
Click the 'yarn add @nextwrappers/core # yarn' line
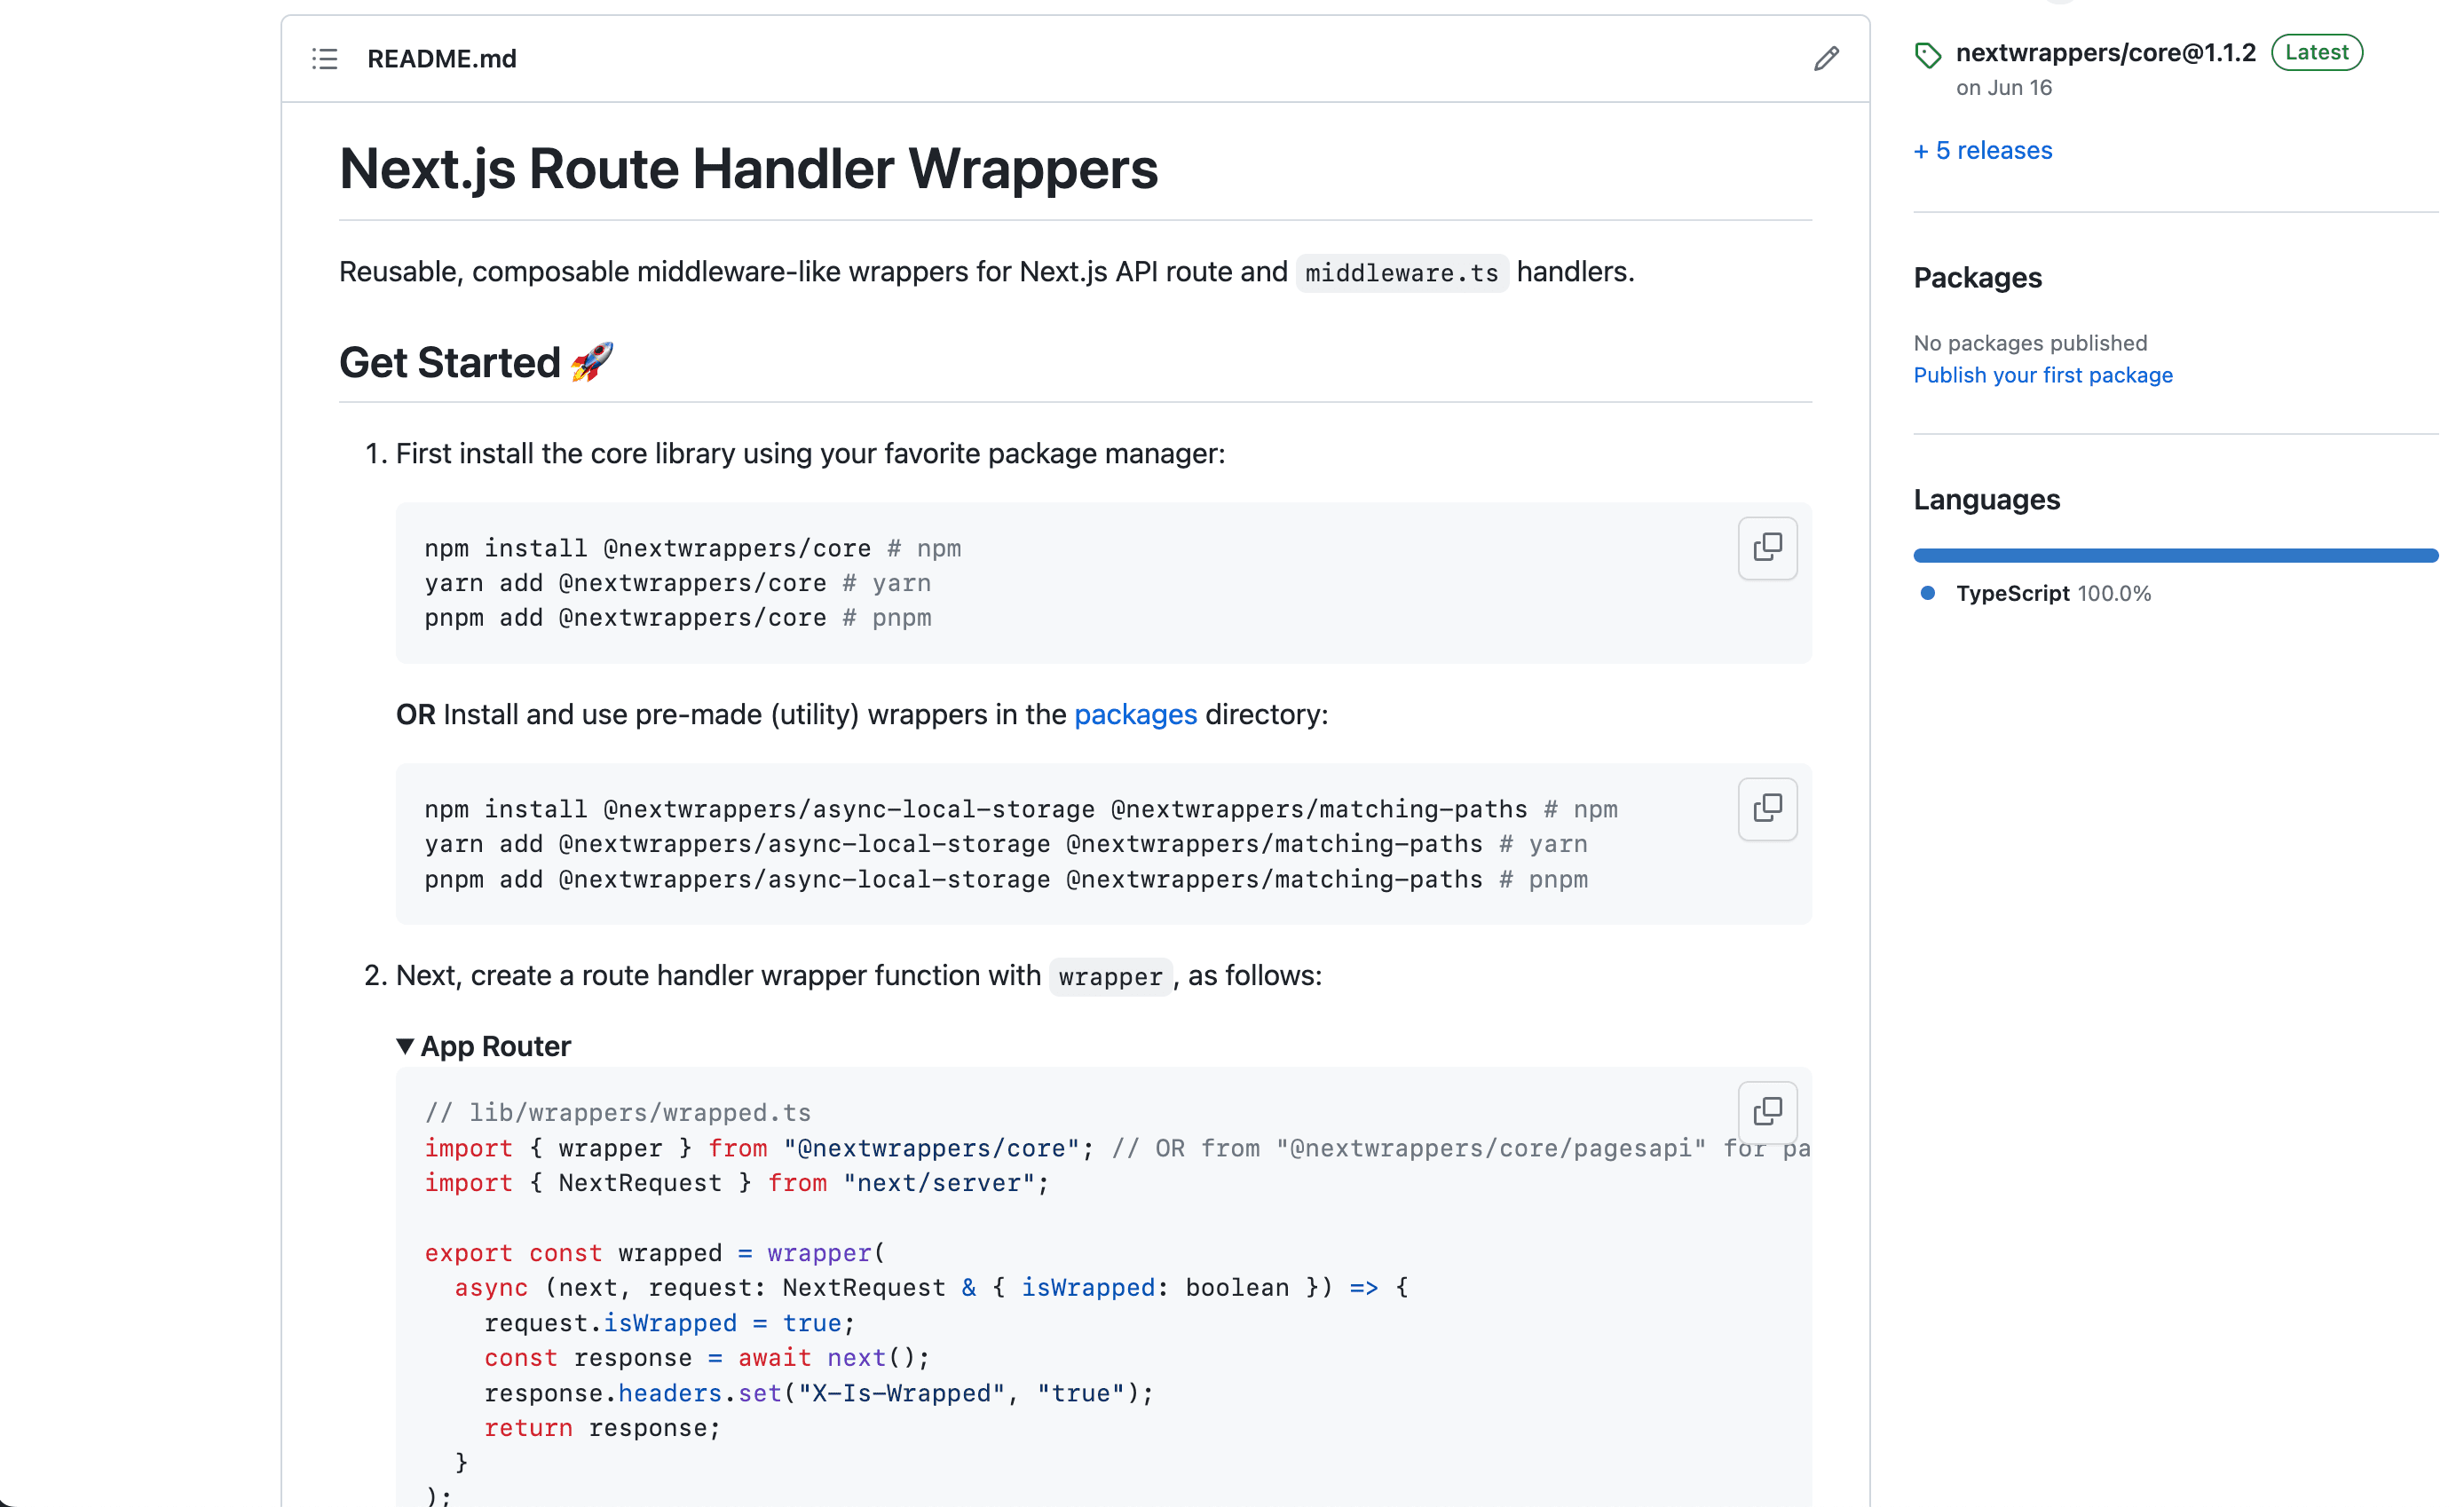point(677,583)
